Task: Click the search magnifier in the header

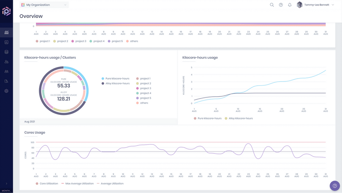Action: pyautogui.click(x=272, y=5)
